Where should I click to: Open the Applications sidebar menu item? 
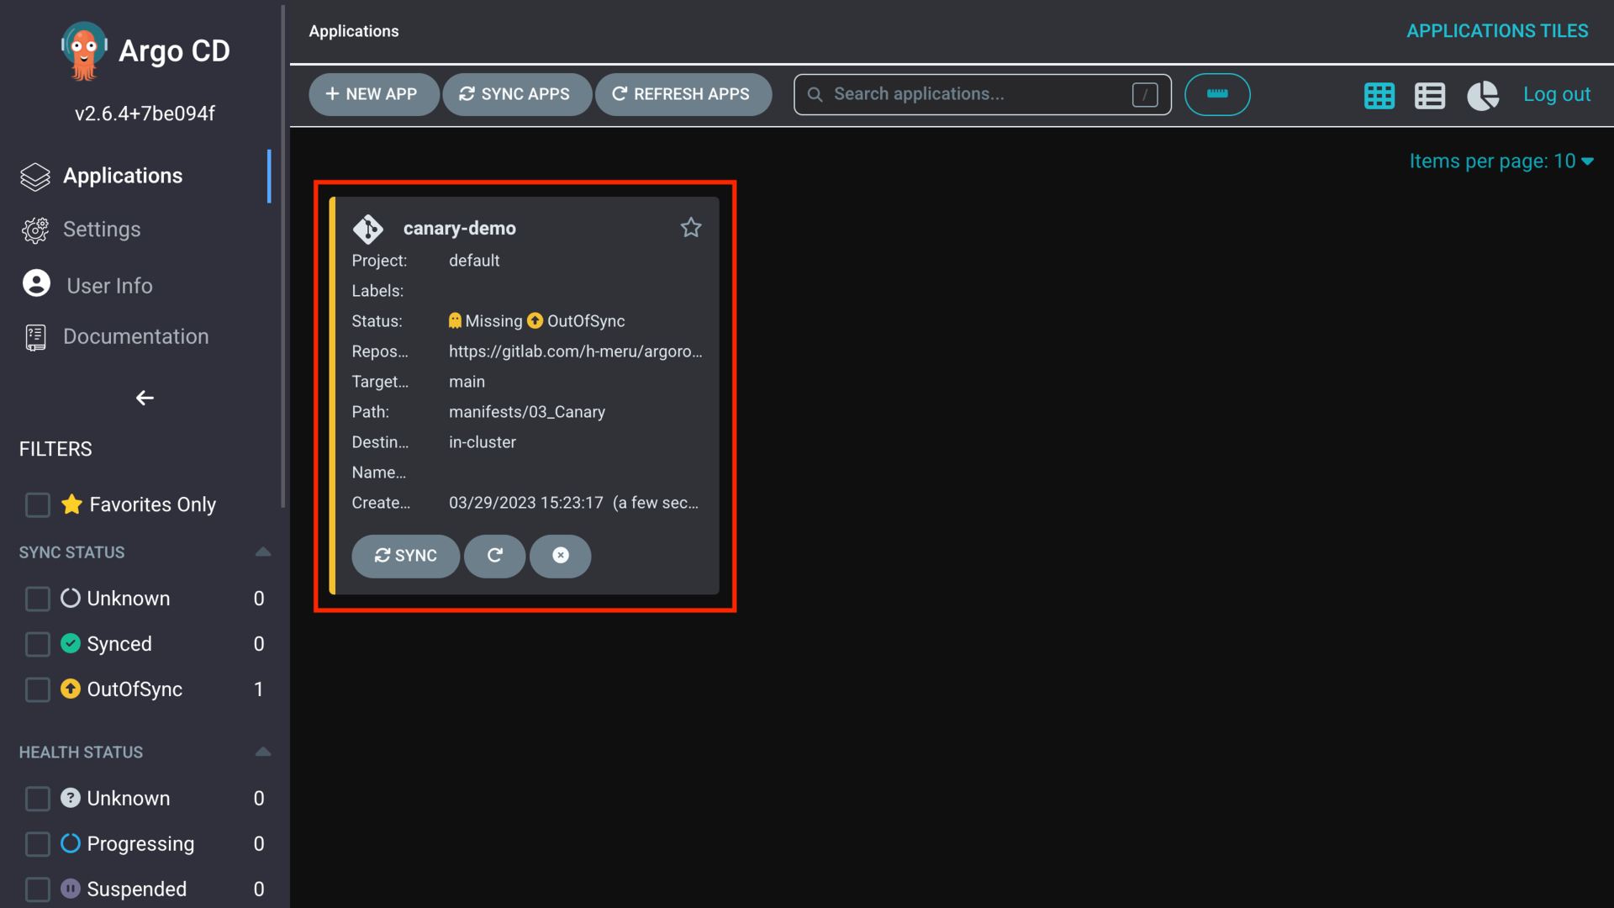tap(122, 176)
